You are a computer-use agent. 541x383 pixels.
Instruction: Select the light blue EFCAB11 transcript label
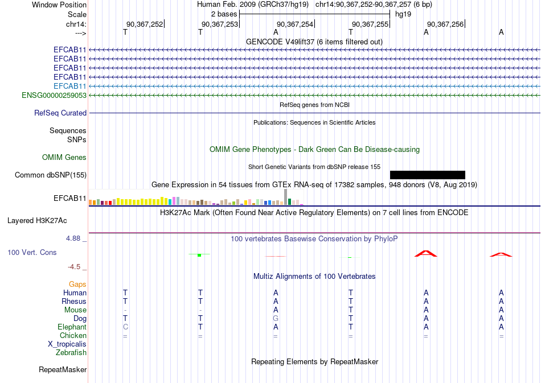pos(69,86)
